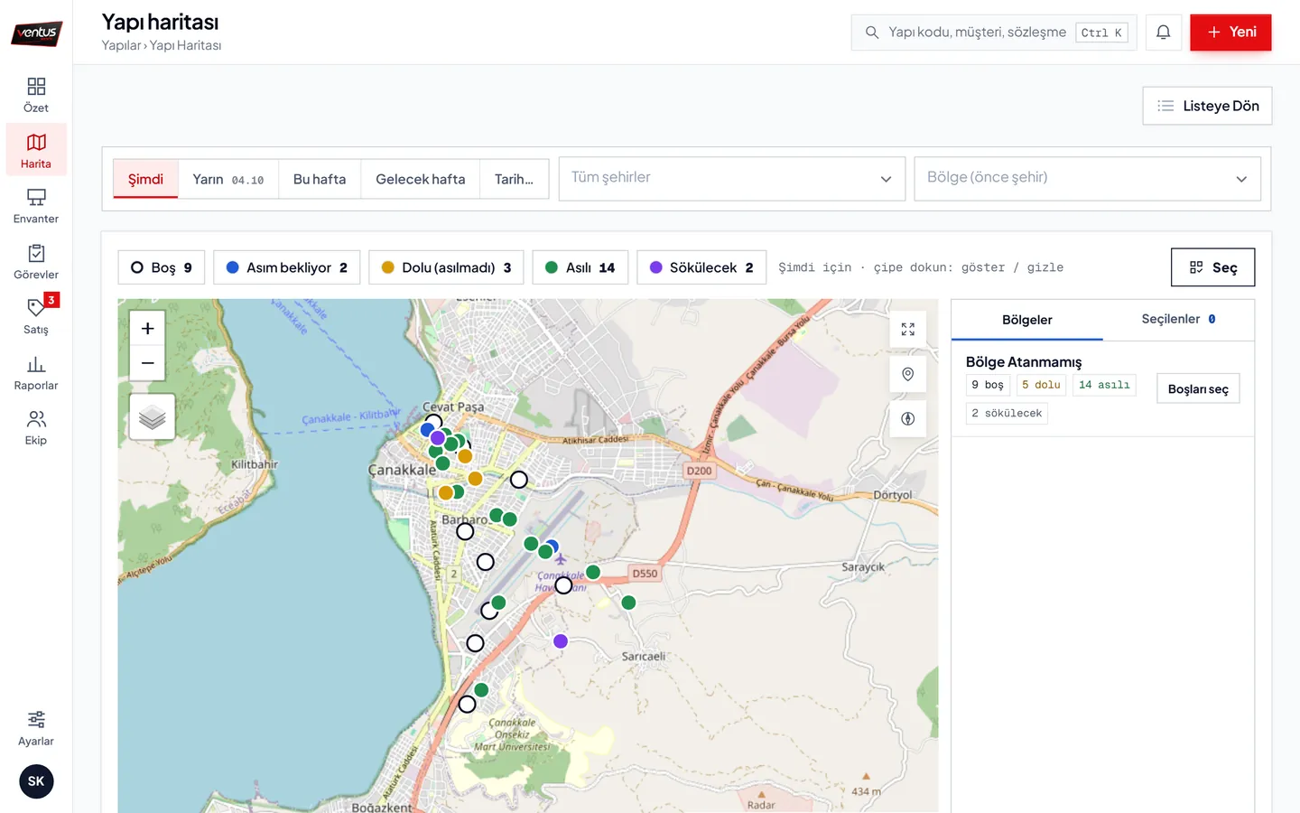Open the map layers control
This screenshot has width=1300, height=813.
[x=153, y=416]
